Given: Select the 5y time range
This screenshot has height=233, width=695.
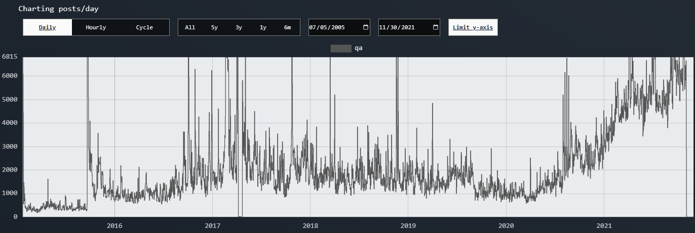Looking at the screenshot, I should (214, 27).
